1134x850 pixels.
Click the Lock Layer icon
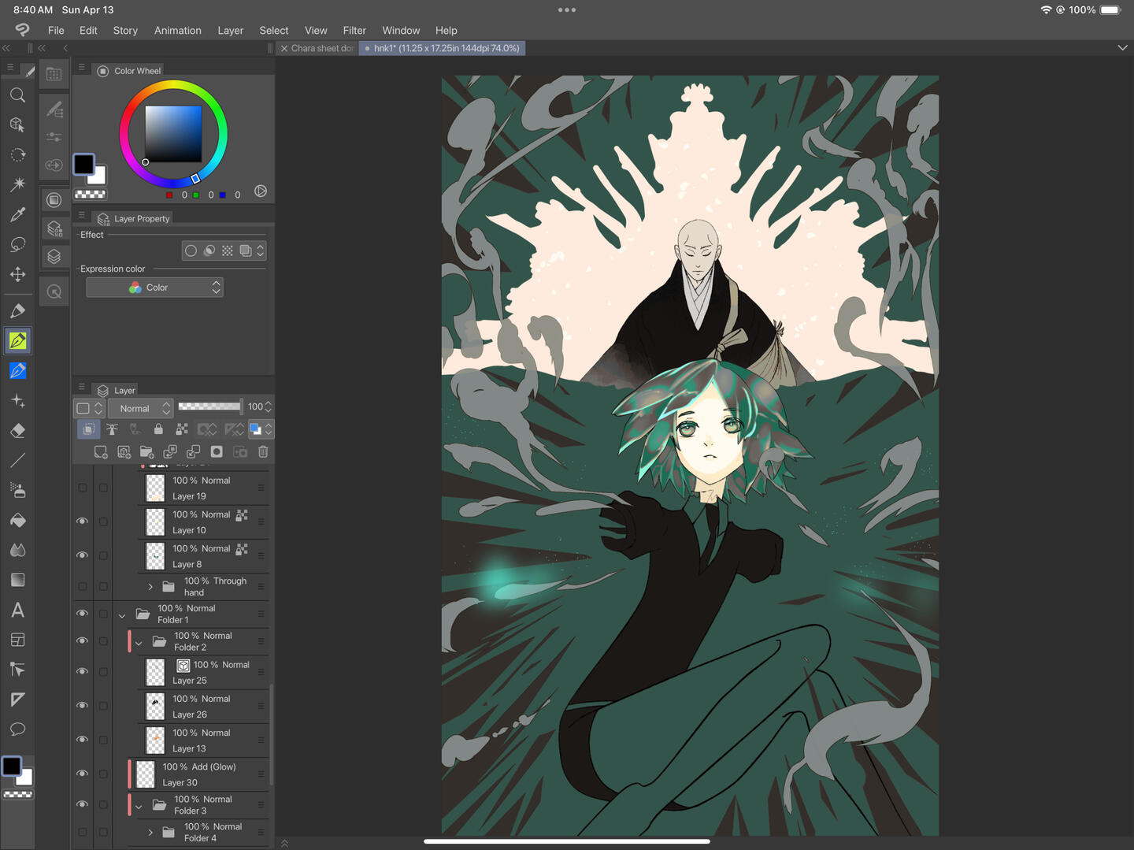click(x=158, y=429)
